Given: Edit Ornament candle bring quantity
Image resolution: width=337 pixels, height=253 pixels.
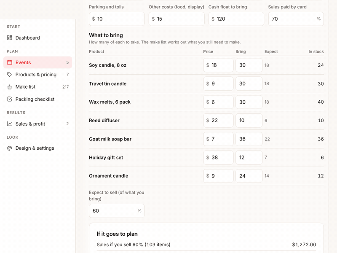Looking at the screenshot, I should 249,176.
